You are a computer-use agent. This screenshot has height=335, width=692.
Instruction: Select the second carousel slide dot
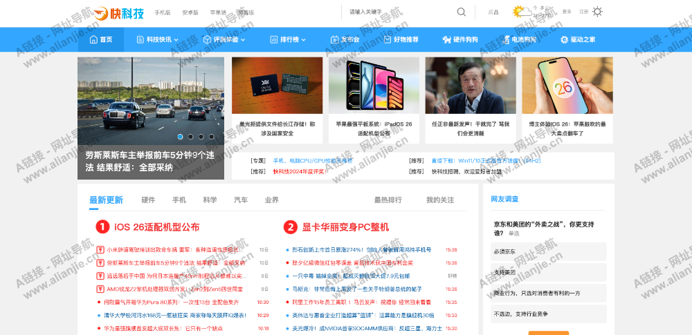pos(191,137)
